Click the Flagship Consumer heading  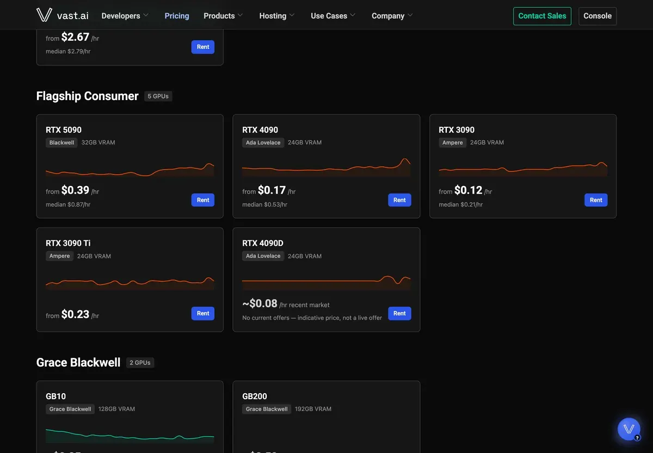[x=88, y=96]
